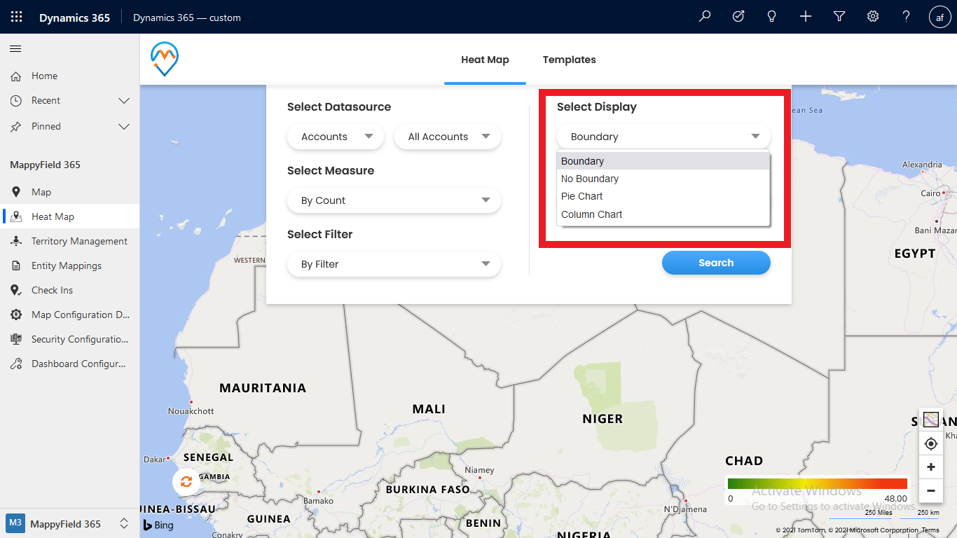Click the heat map color legend gradient
957x538 pixels.
[x=818, y=483]
